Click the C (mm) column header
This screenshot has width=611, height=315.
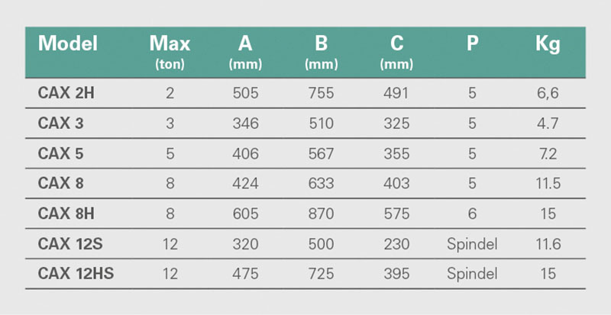click(396, 52)
